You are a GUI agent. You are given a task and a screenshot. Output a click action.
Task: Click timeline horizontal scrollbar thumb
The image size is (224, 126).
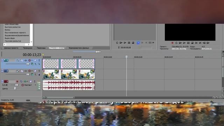point(60,98)
